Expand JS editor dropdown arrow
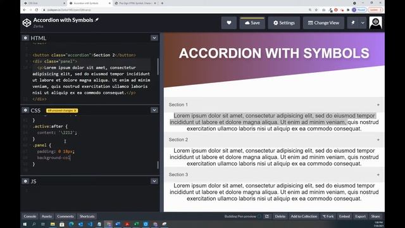405x228 pixels. pyautogui.click(x=154, y=181)
